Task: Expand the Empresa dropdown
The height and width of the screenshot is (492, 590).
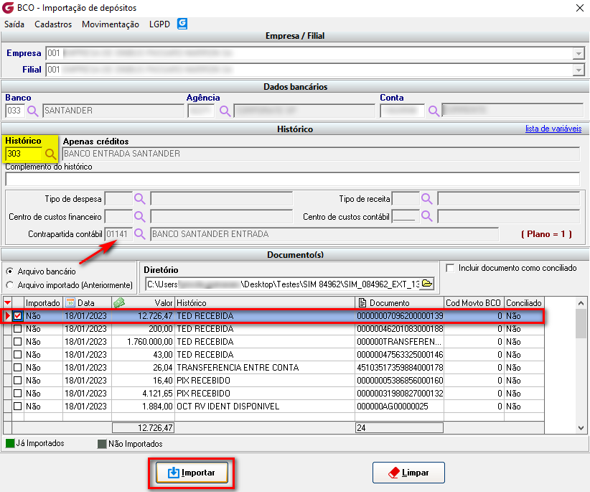Action: [579, 53]
